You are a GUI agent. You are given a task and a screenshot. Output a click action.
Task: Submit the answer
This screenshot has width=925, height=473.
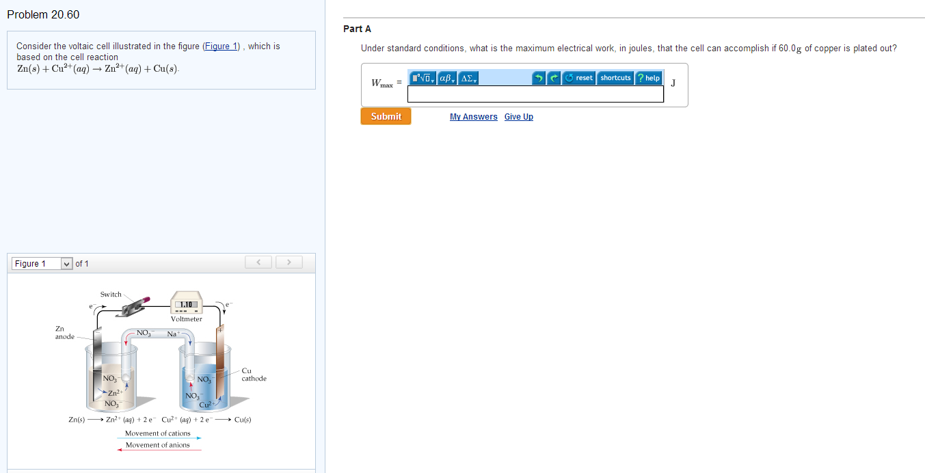tap(386, 116)
